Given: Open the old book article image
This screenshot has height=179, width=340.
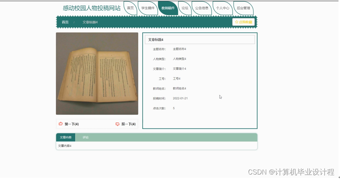Looking at the screenshot, I should tap(97, 73).
